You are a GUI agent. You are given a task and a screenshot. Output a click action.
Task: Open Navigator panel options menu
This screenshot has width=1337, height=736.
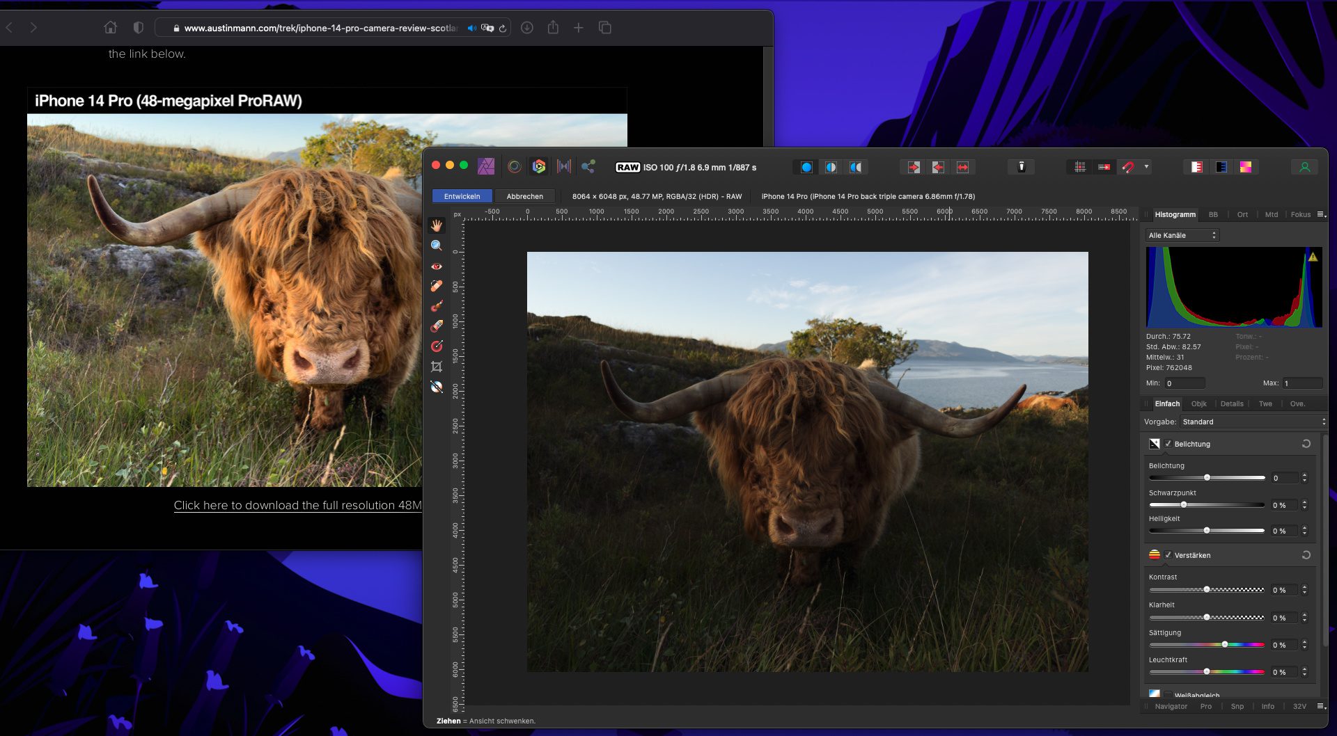1321,706
